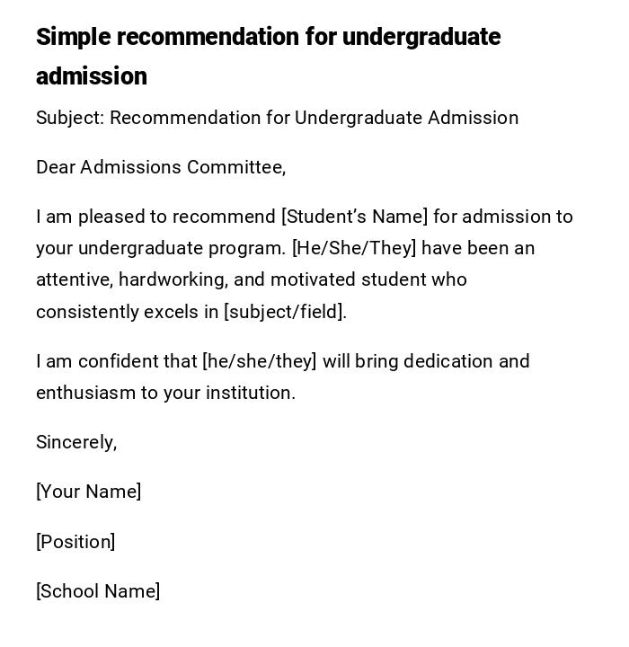
Task: Click the [Your Name] placeholder
Action: [x=88, y=492]
